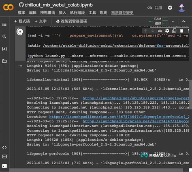Open the 說明 menu
Screen dimensions: 192x172
(x=103, y=13)
